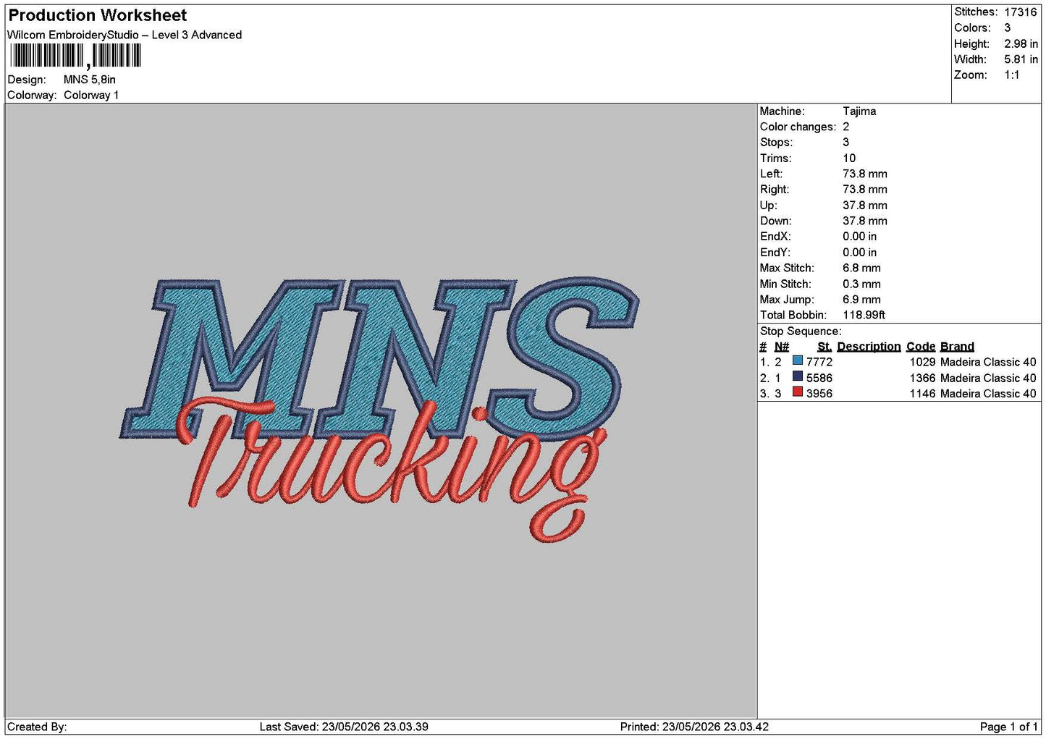The height and width of the screenshot is (739, 1046).
Task: Click the Total Bobbin value '118.99ft'
Action: (864, 315)
